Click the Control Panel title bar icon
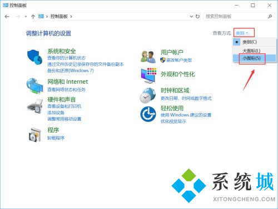278x209 pixels. pos(6,5)
